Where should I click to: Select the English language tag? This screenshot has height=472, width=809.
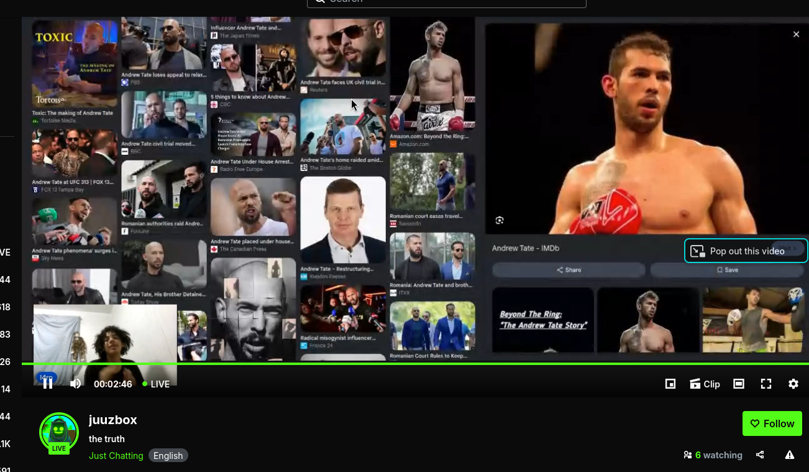coord(168,455)
